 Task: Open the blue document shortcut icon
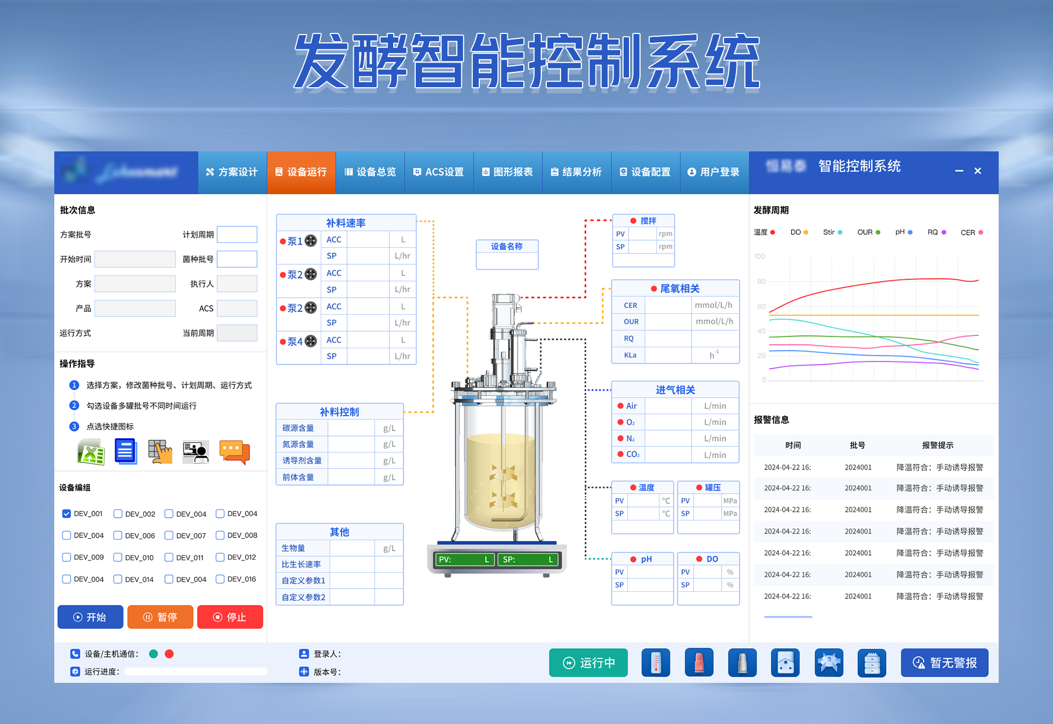point(126,451)
